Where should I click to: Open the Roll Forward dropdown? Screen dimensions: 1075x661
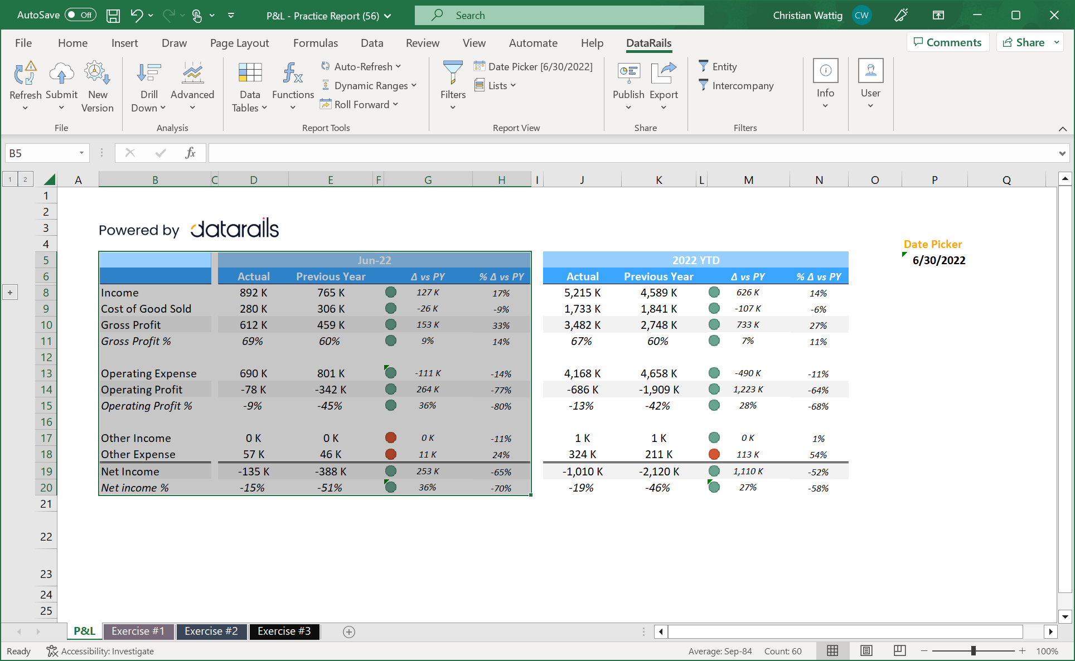pyautogui.click(x=359, y=104)
